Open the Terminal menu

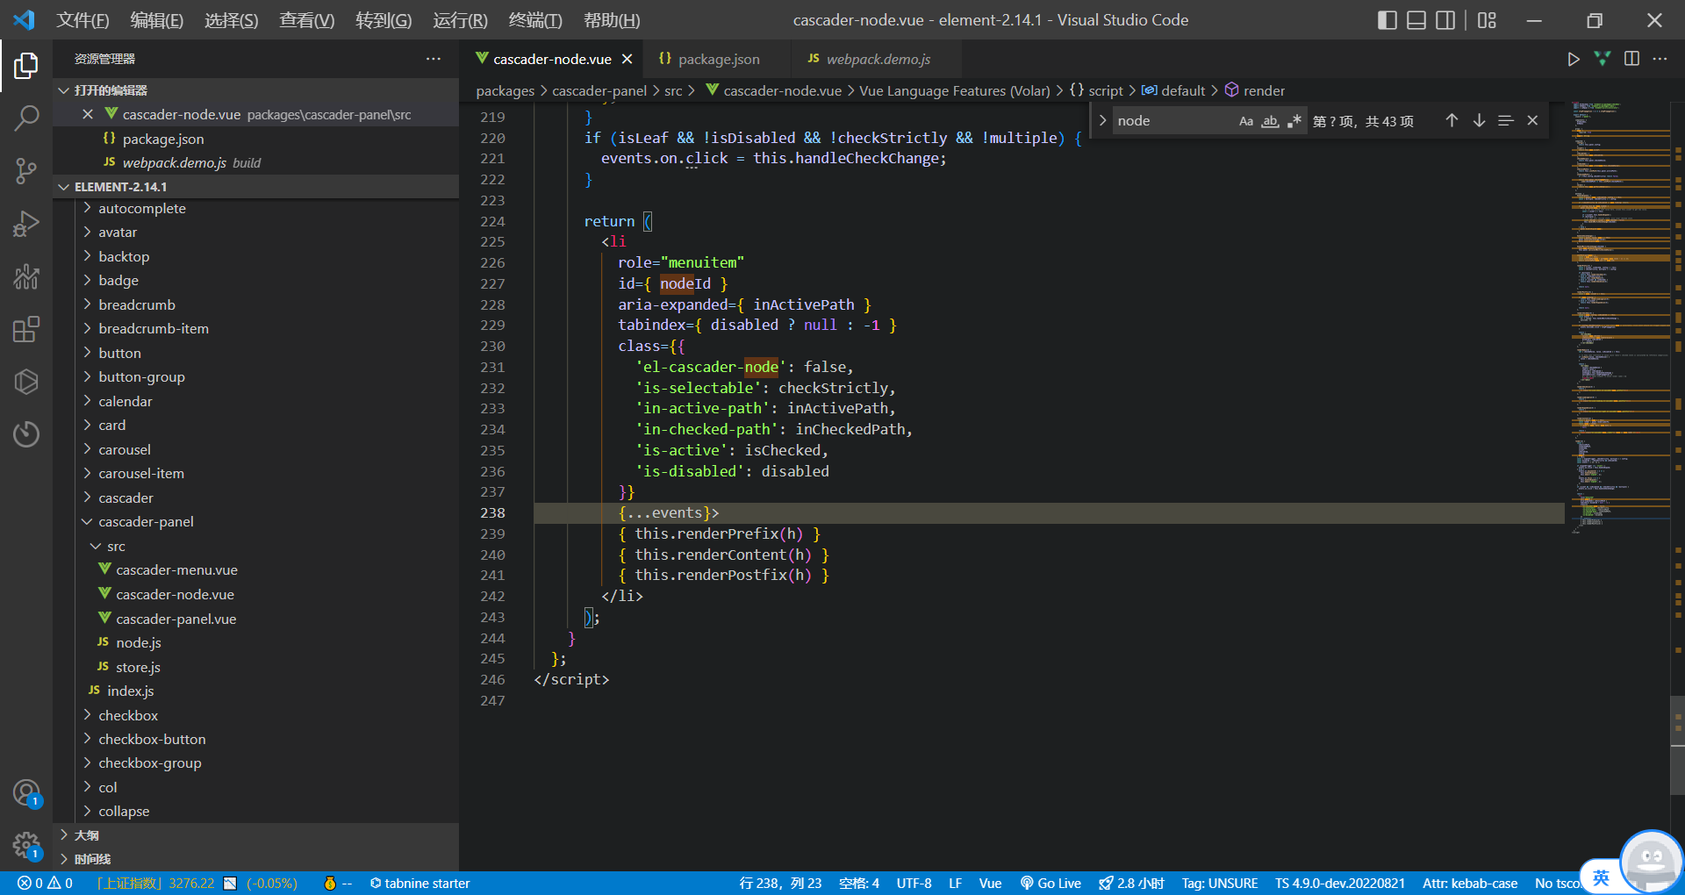pos(535,20)
